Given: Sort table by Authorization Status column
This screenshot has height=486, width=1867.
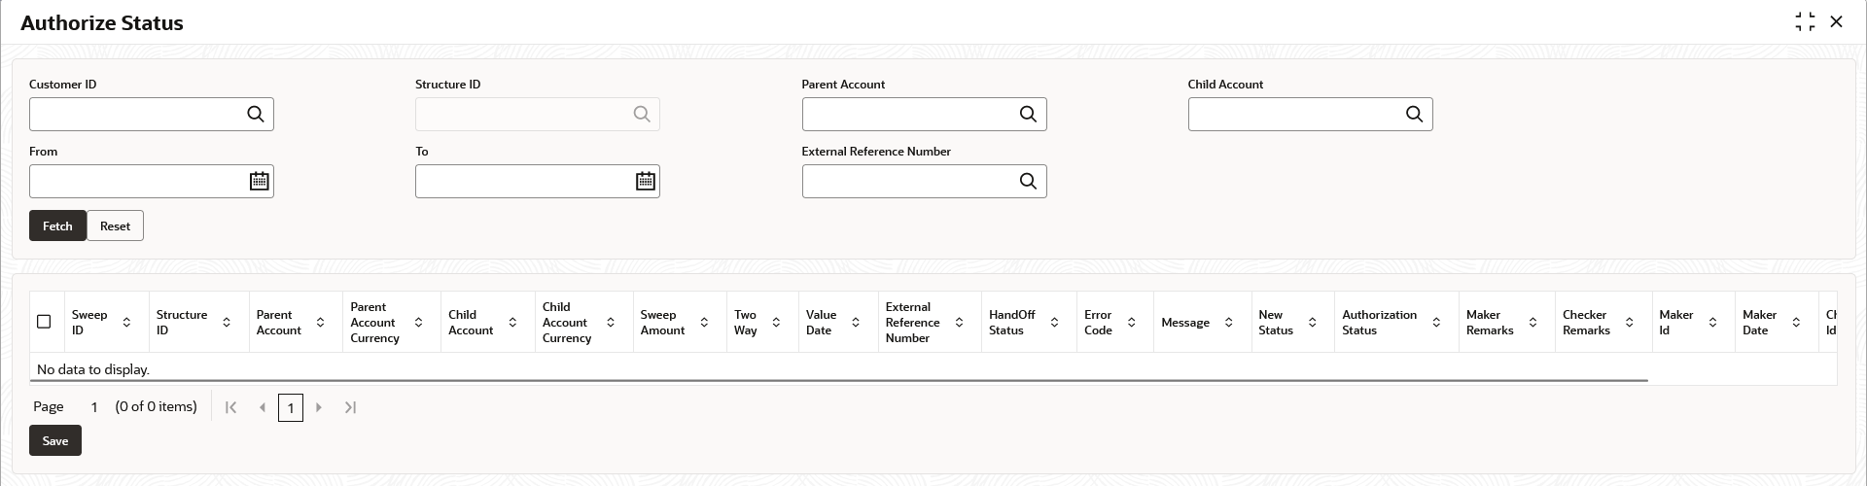Looking at the screenshot, I should point(1436,322).
